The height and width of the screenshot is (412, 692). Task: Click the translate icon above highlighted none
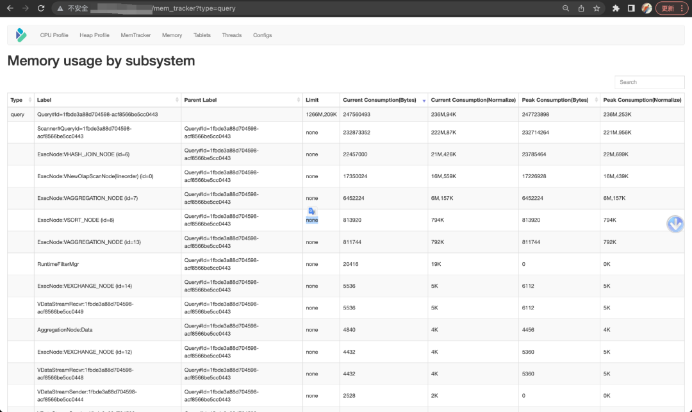click(311, 211)
